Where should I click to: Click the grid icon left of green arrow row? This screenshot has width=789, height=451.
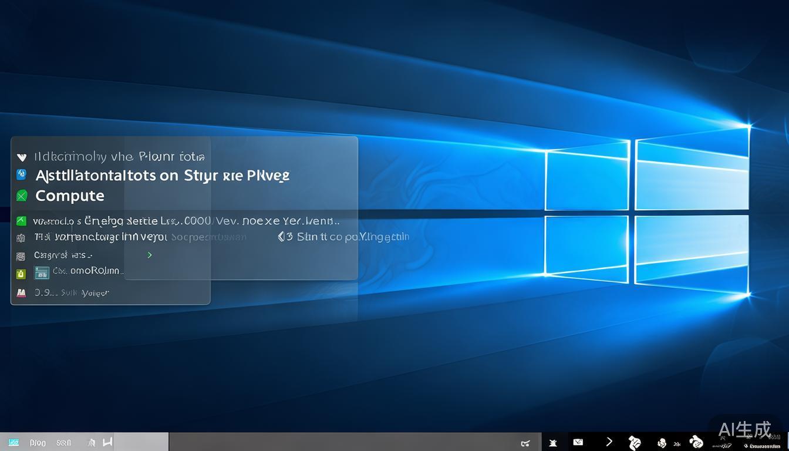click(21, 255)
